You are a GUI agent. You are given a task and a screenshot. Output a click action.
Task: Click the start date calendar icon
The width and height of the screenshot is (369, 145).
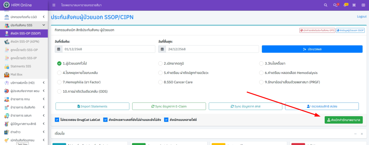57,49
